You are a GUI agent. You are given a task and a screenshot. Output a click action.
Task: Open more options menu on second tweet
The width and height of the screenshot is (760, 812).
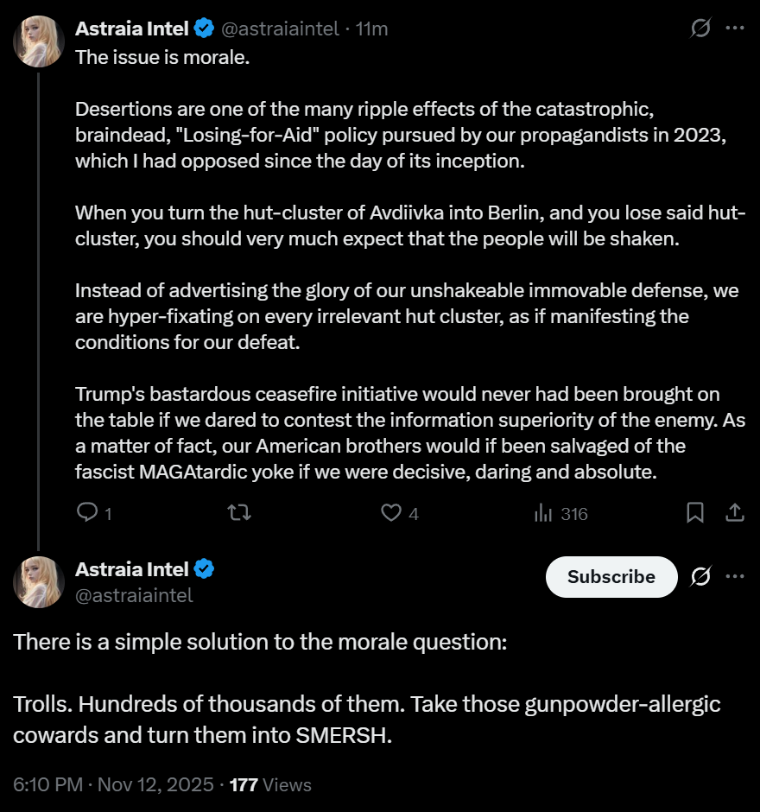[x=735, y=577]
